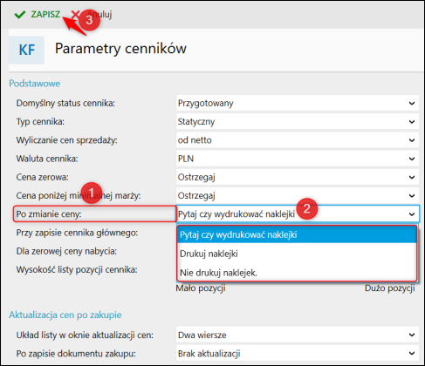Click the 'Przy zapisie cennika głównego:' label
This screenshot has width=425, height=366.
pyautogui.click(x=77, y=233)
